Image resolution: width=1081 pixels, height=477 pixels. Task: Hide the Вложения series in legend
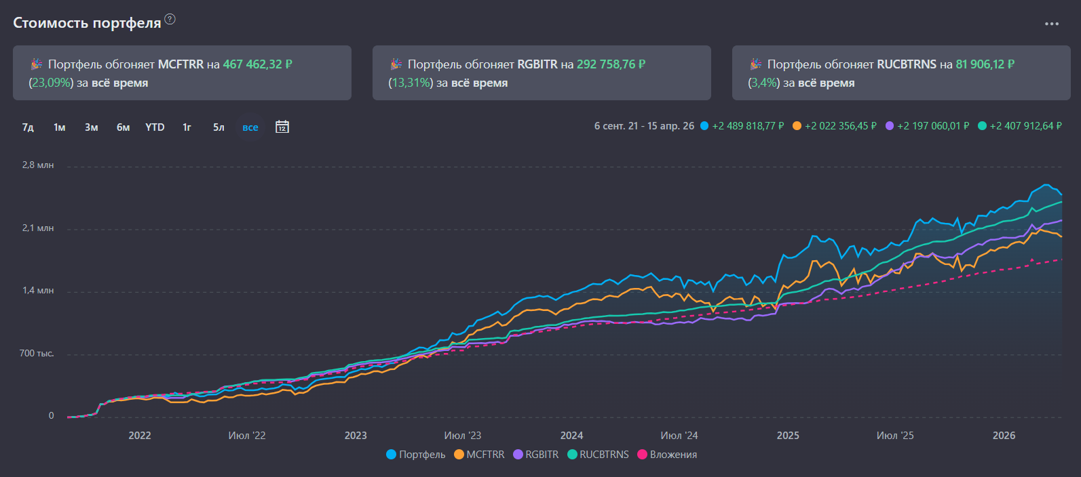(667, 455)
